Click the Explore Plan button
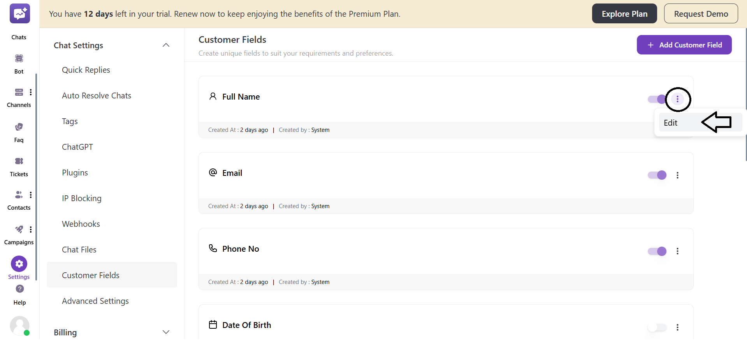747x340 pixels. 624,13
